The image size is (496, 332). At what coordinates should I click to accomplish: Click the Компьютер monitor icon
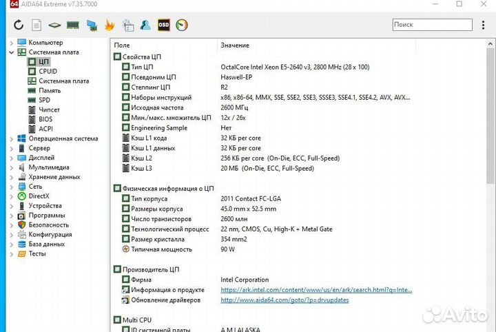click(x=22, y=43)
